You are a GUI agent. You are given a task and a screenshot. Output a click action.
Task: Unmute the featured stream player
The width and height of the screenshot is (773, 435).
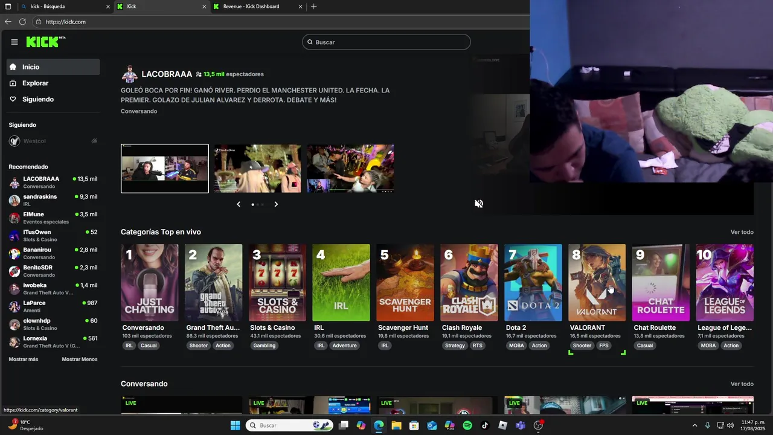[479, 204]
